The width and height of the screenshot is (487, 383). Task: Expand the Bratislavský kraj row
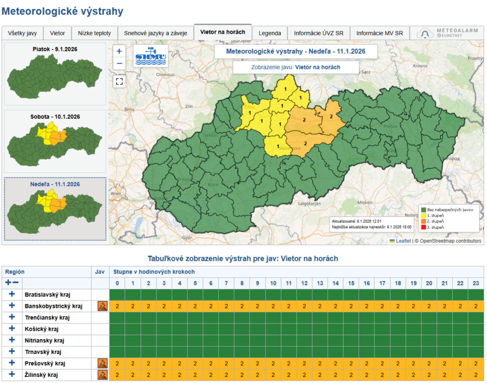tap(12, 294)
